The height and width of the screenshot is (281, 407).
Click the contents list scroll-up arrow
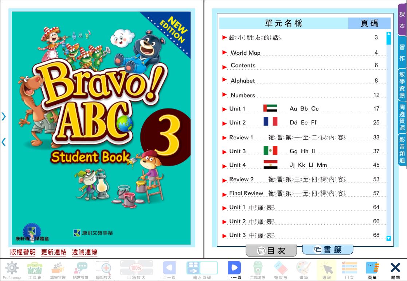click(x=388, y=34)
